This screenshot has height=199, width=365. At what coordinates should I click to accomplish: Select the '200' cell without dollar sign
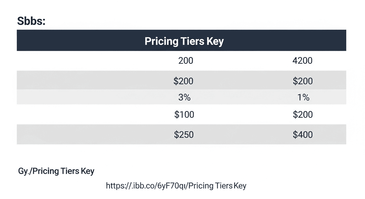tap(186, 61)
